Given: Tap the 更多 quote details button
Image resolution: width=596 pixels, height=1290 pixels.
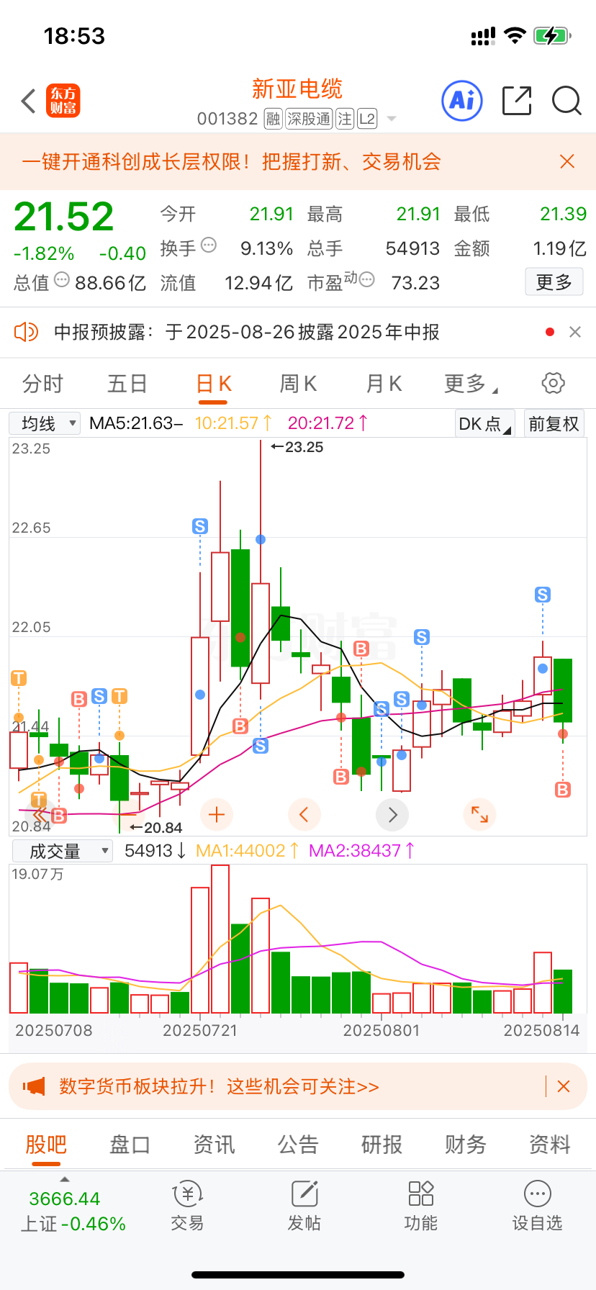Looking at the screenshot, I should [x=554, y=282].
